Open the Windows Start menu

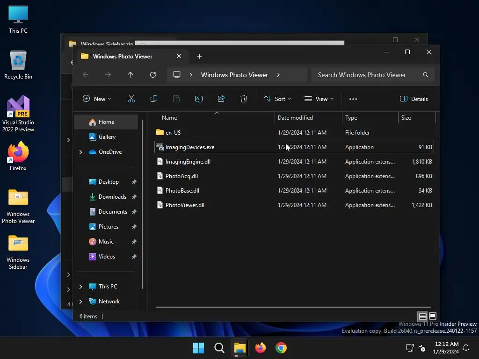(x=198, y=348)
